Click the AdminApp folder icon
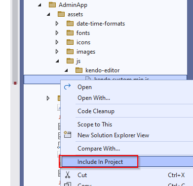Viewport: 193px width, 186px height. [x=52, y=5]
